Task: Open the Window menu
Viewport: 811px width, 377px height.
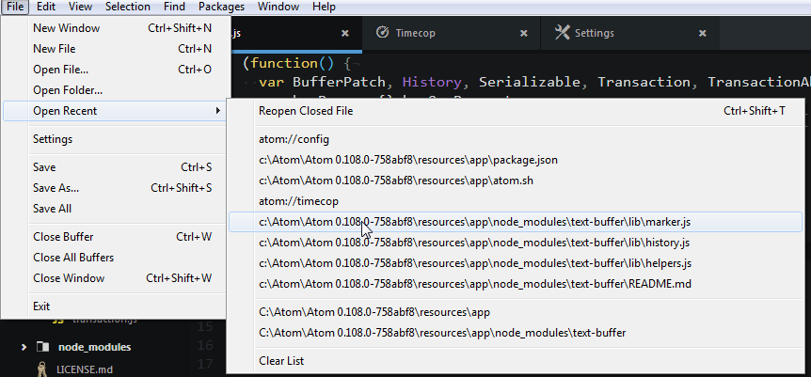Action: (x=278, y=7)
